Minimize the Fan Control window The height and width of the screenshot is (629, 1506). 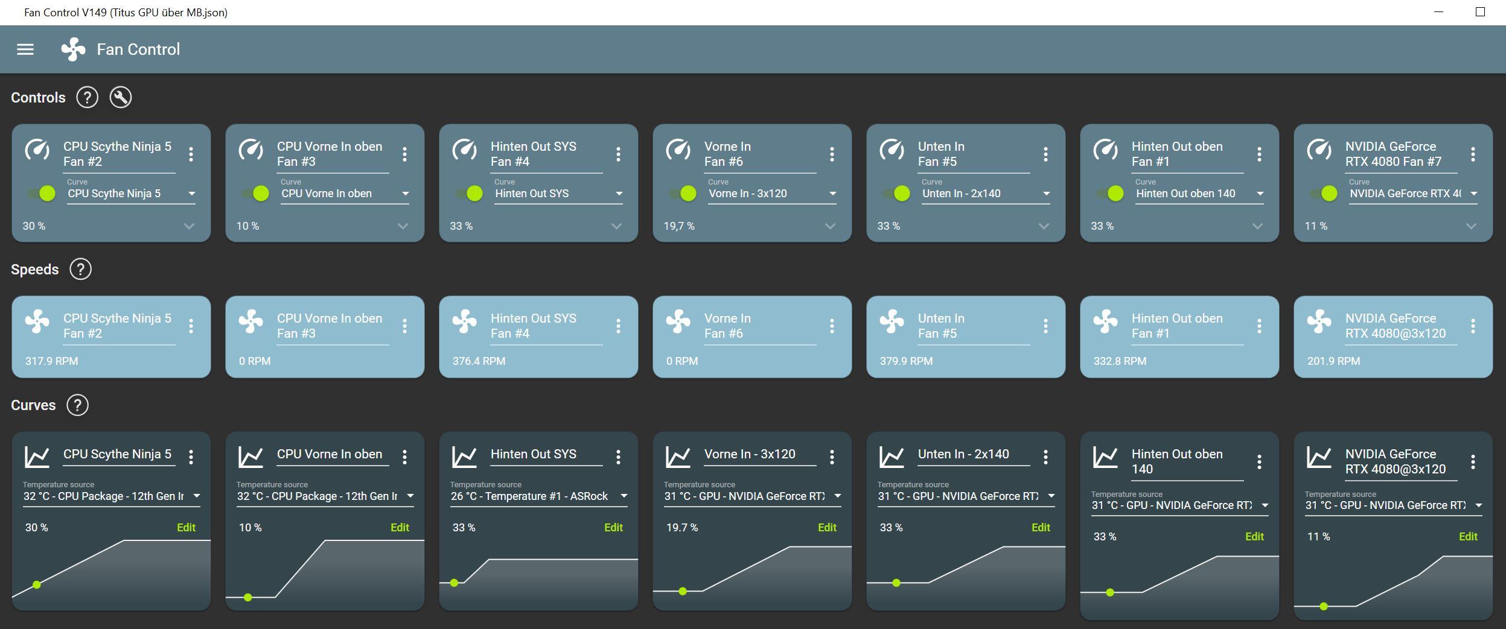(1438, 12)
